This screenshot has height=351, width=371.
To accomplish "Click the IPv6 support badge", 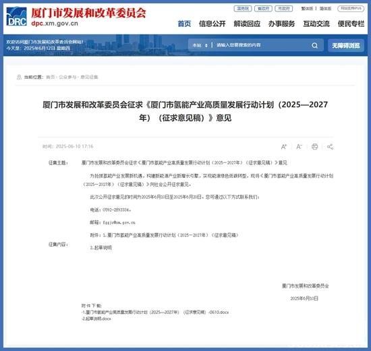I will pos(351,9).
